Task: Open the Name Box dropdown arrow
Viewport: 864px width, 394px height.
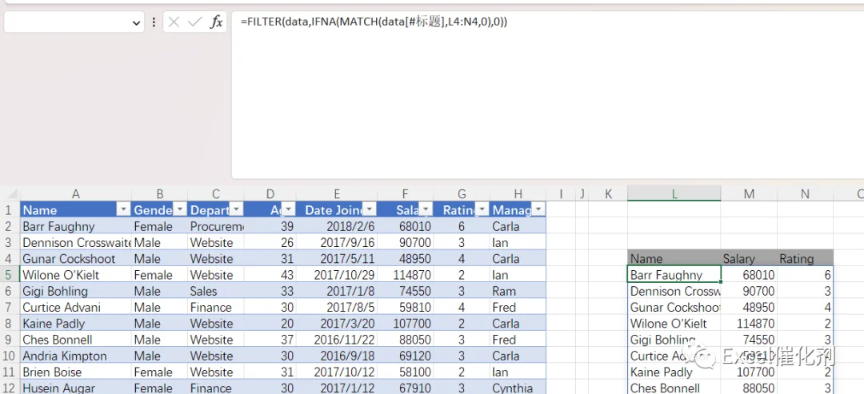Action: 136,22
